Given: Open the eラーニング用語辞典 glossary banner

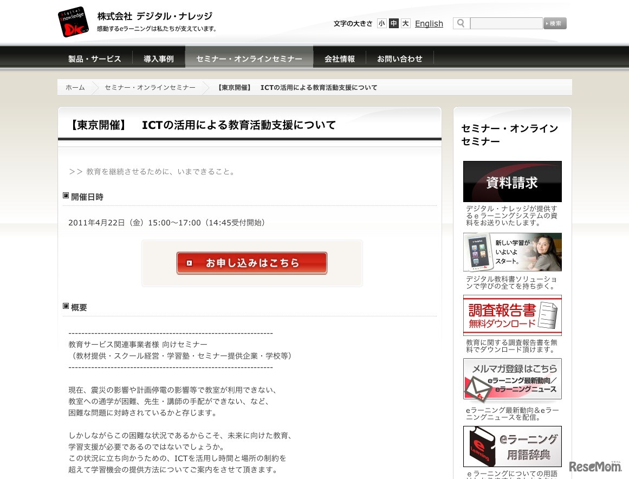Looking at the screenshot, I should coord(512,446).
